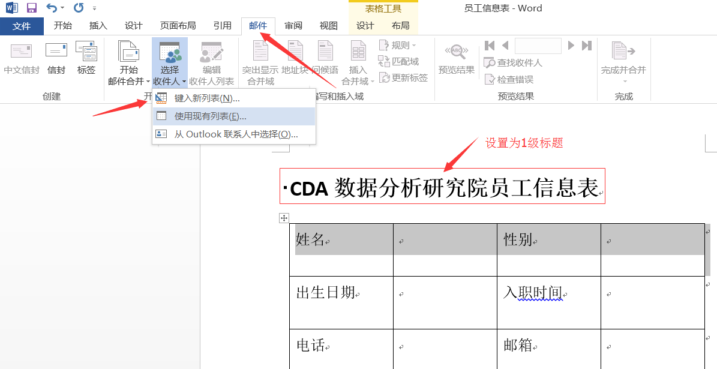Click the 更新标签 button
The width and height of the screenshot is (717, 369).
click(403, 78)
